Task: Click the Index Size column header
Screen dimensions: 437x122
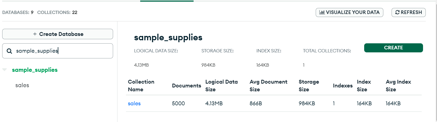Action: [x=364, y=86]
